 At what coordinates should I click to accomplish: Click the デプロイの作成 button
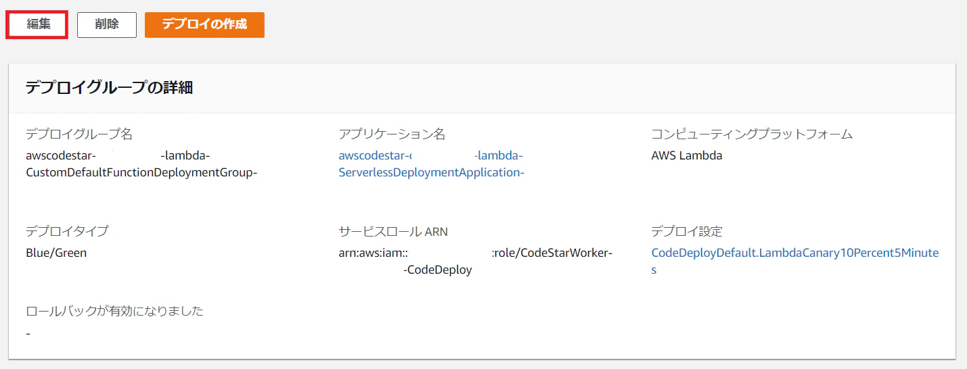pos(204,24)
